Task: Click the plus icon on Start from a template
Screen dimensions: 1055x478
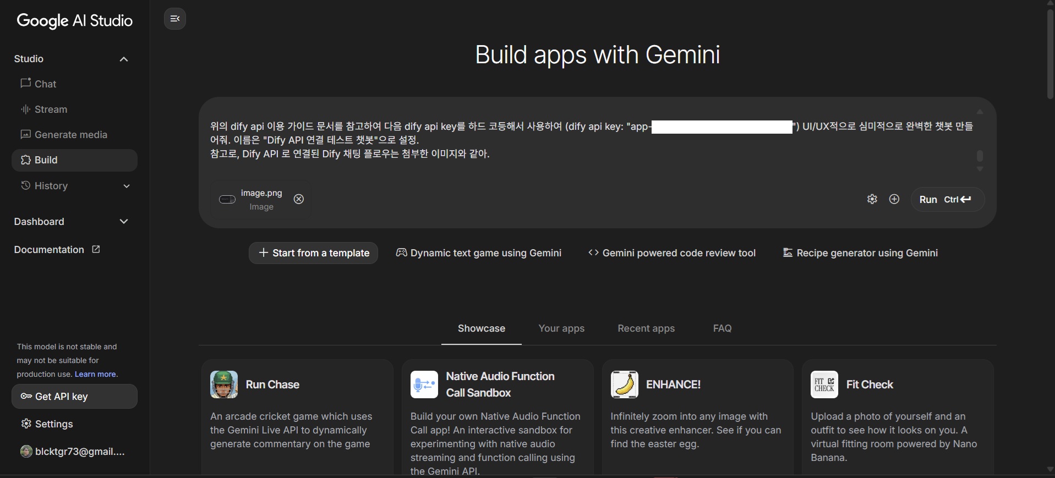Action: 263,252
